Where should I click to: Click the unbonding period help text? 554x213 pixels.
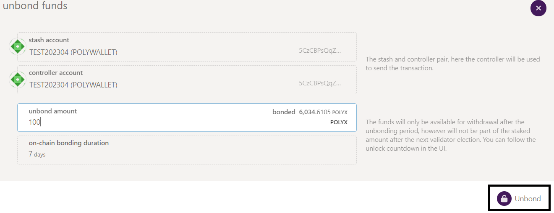[451, 135]
